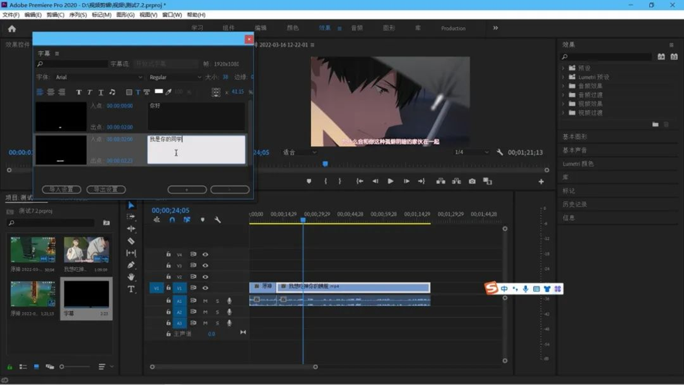The image size is (684, 385).
Task: Open the caption panel menu icon
Action: pos(57,54)
